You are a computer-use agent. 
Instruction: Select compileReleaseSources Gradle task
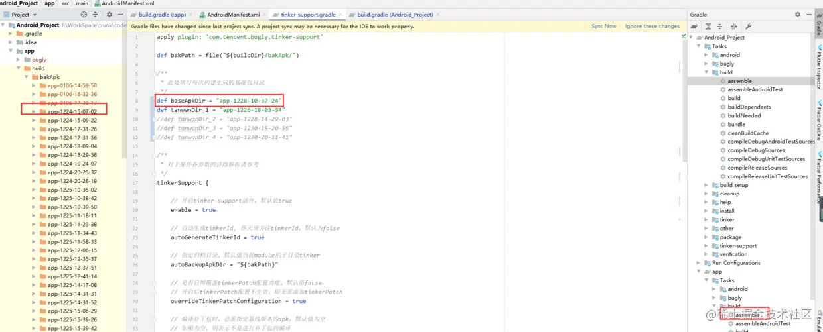click(757, 168)
